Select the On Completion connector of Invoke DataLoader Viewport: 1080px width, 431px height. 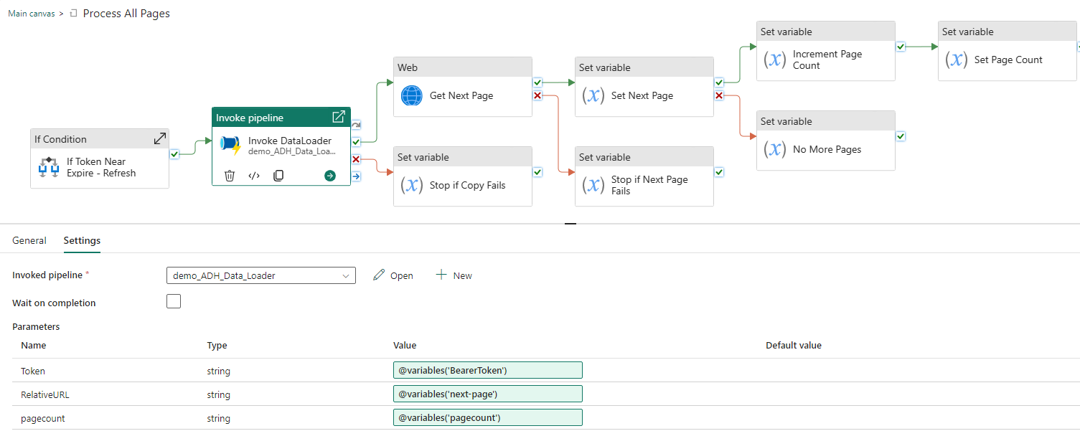click(x=356, y=176)
